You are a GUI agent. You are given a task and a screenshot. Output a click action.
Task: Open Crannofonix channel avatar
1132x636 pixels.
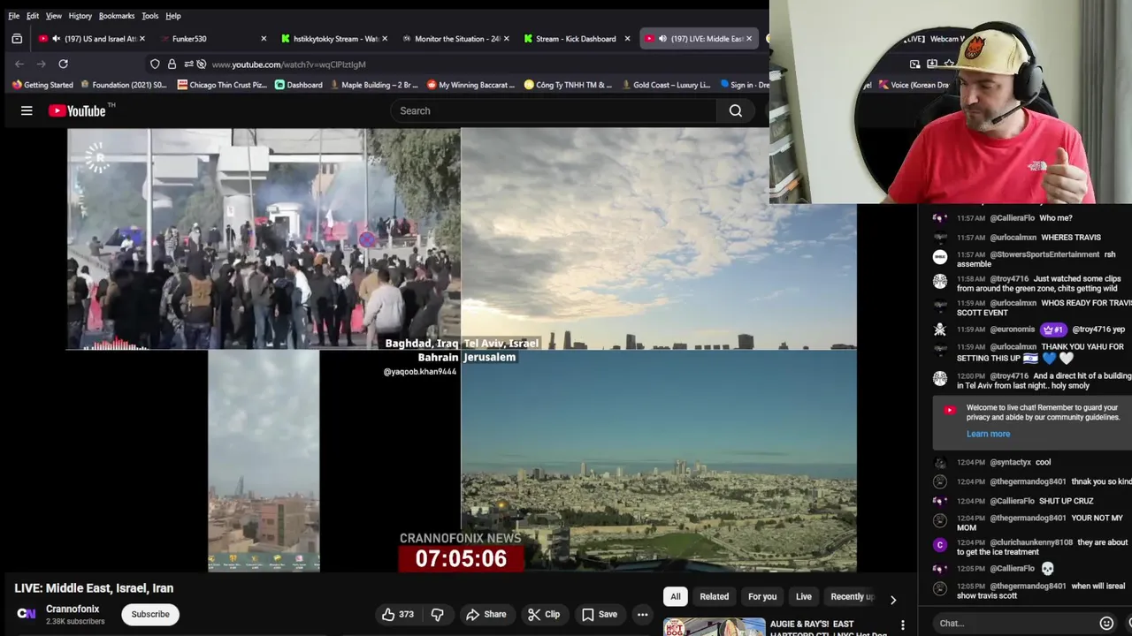[27, 614]
